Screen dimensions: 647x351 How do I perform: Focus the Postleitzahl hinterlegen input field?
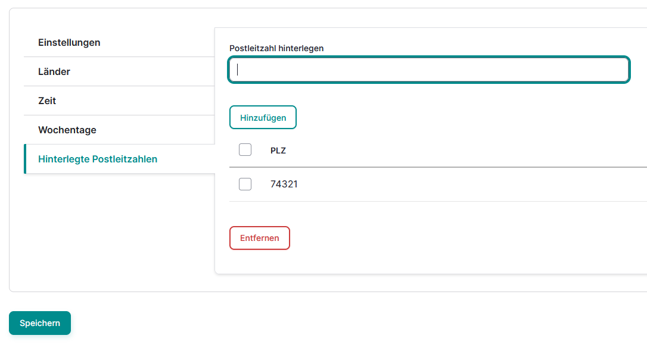429,70
